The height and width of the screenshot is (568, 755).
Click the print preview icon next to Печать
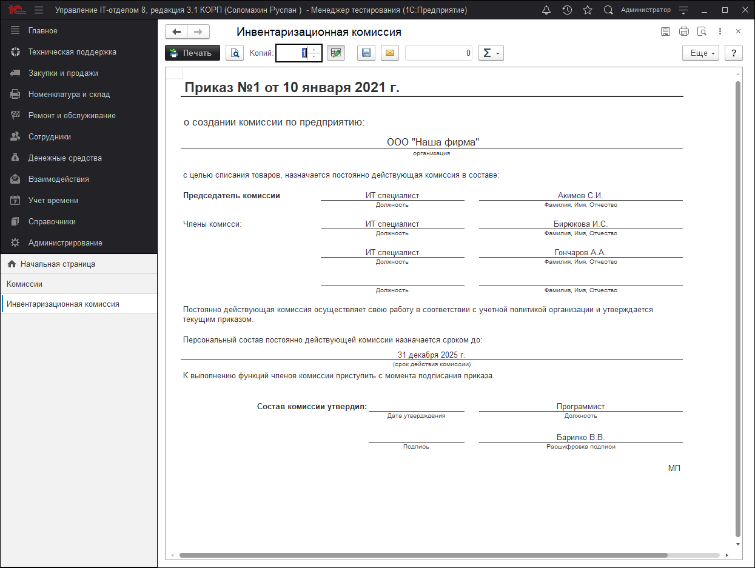coord(235,53)
